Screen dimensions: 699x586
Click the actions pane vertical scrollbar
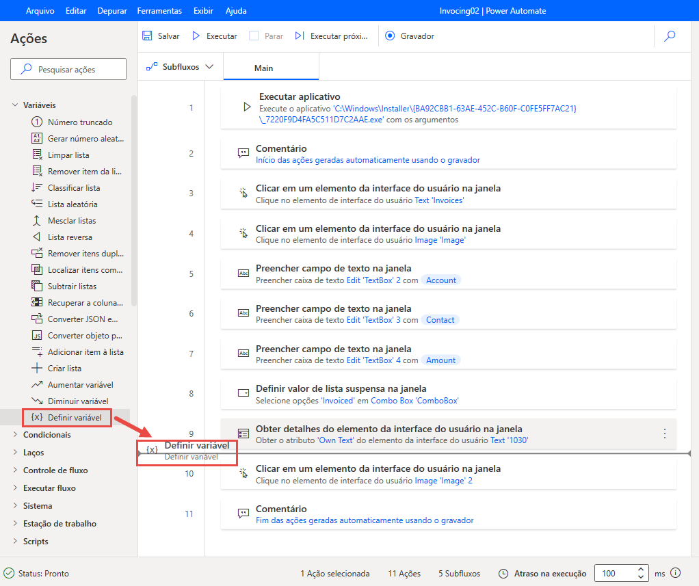pos(134,200)
